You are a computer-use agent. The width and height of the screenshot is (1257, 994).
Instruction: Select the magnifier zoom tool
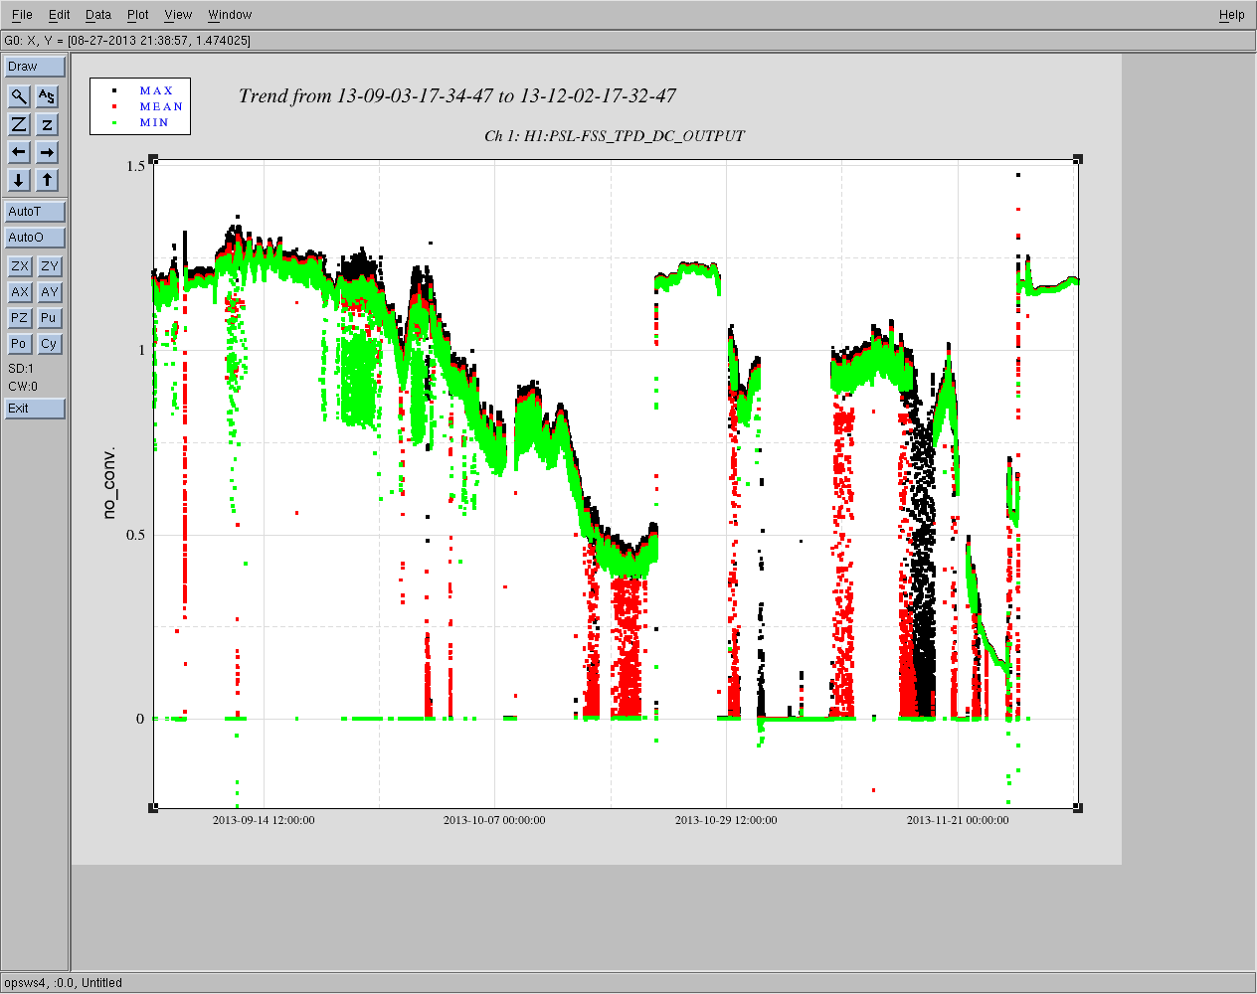pos(19,96)
